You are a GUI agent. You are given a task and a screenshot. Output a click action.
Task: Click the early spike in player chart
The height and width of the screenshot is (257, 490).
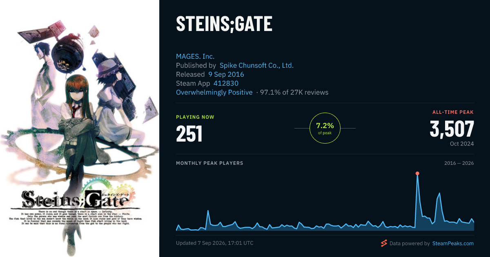(208, 210)
